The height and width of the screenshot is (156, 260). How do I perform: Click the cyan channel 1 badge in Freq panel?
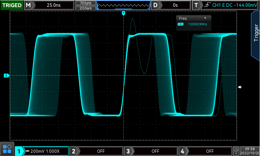pyautogui.click(x=180, y=24)
